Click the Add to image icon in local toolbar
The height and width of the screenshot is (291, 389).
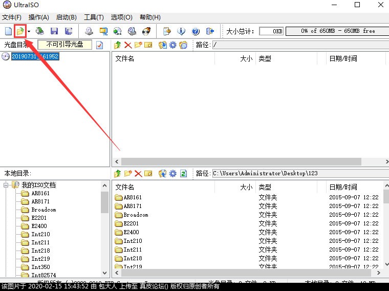[x=163, y=174]
